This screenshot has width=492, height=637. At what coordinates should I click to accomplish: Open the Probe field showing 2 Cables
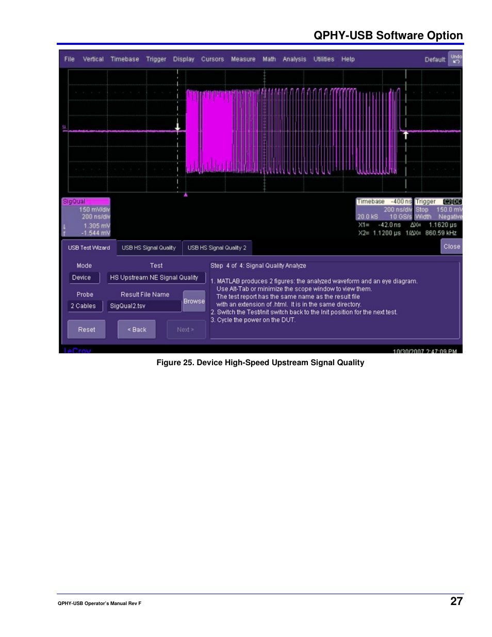coord(85,306)
